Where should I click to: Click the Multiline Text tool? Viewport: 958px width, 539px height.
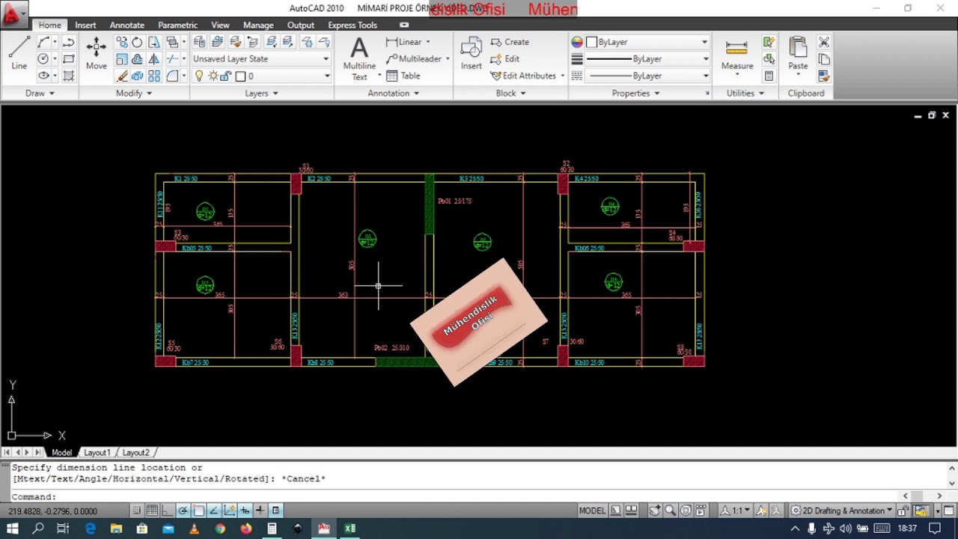tap(359, 58)
